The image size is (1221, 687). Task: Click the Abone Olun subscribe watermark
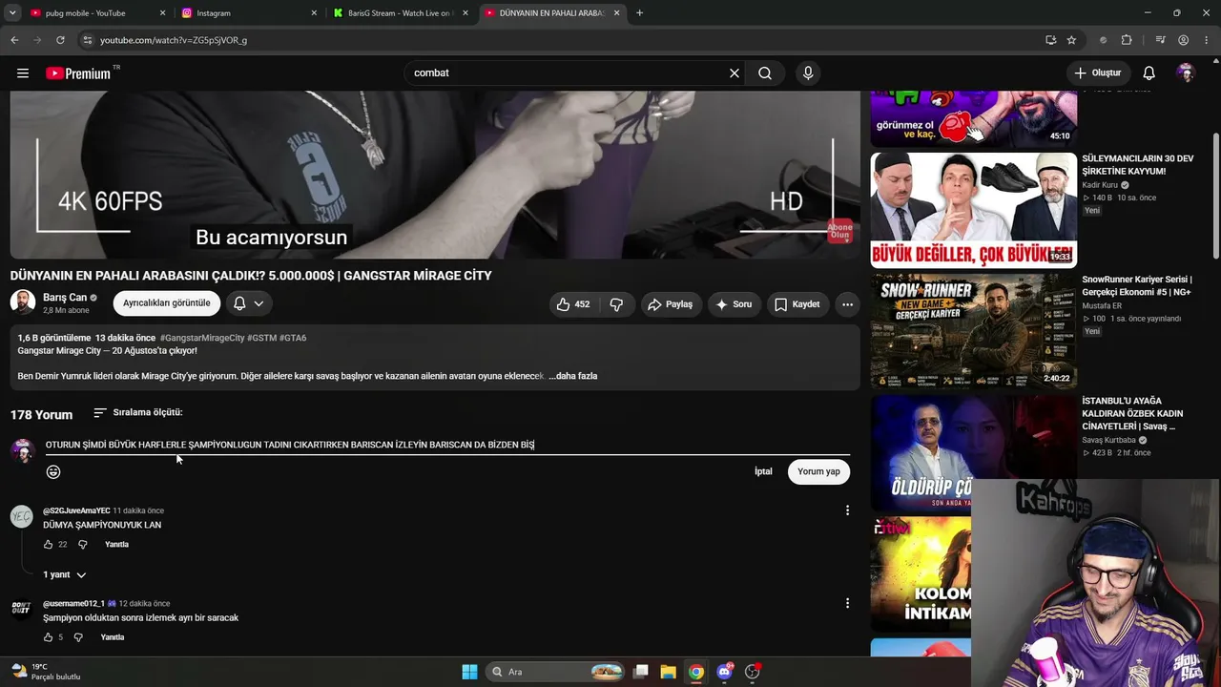(839, 231)
